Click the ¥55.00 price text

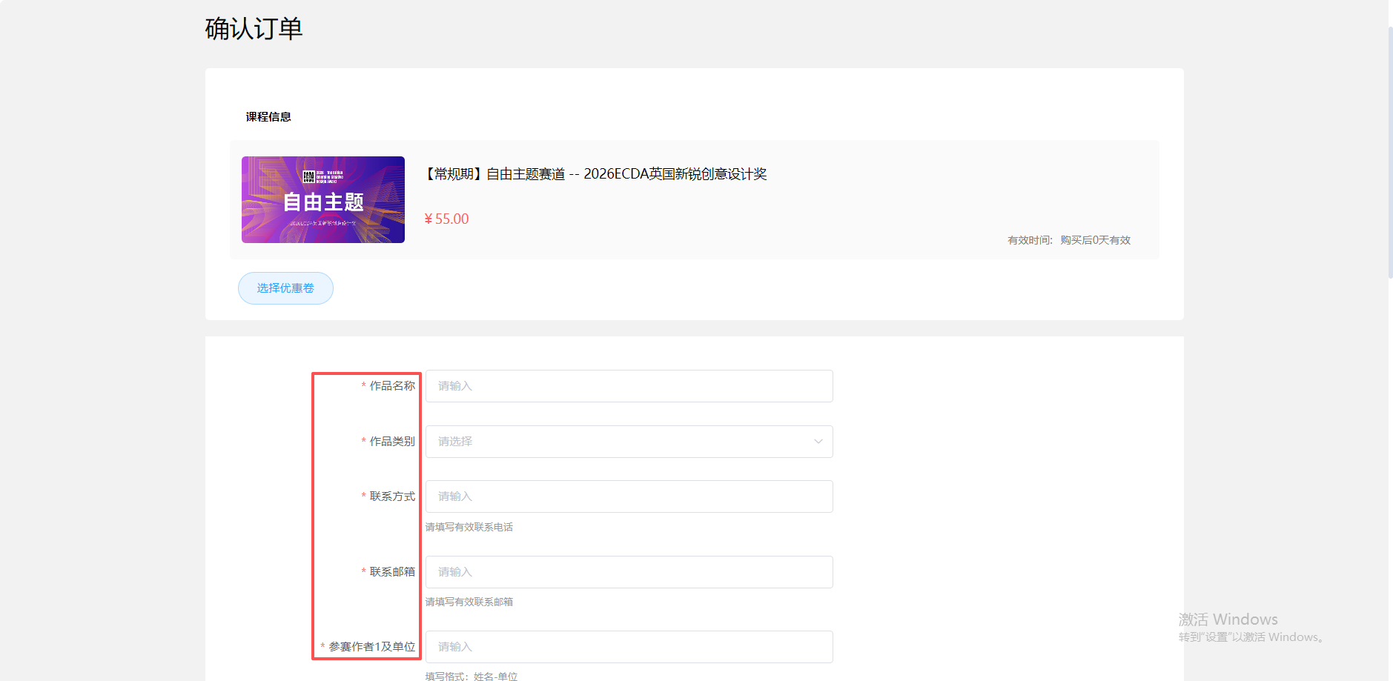[446, 219]
